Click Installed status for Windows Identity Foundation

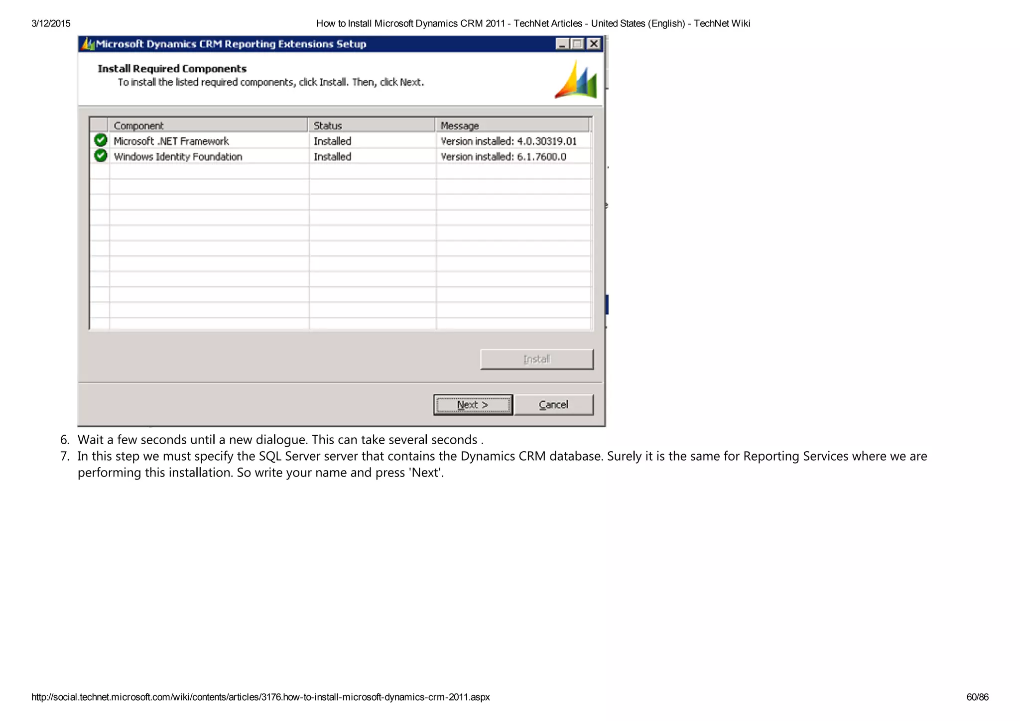[332, 157]
